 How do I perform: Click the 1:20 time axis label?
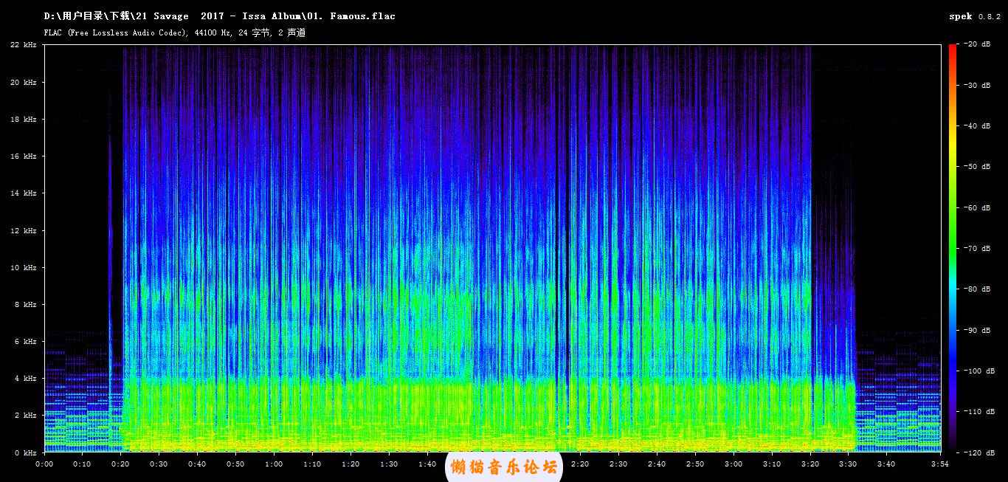point(351,464)
